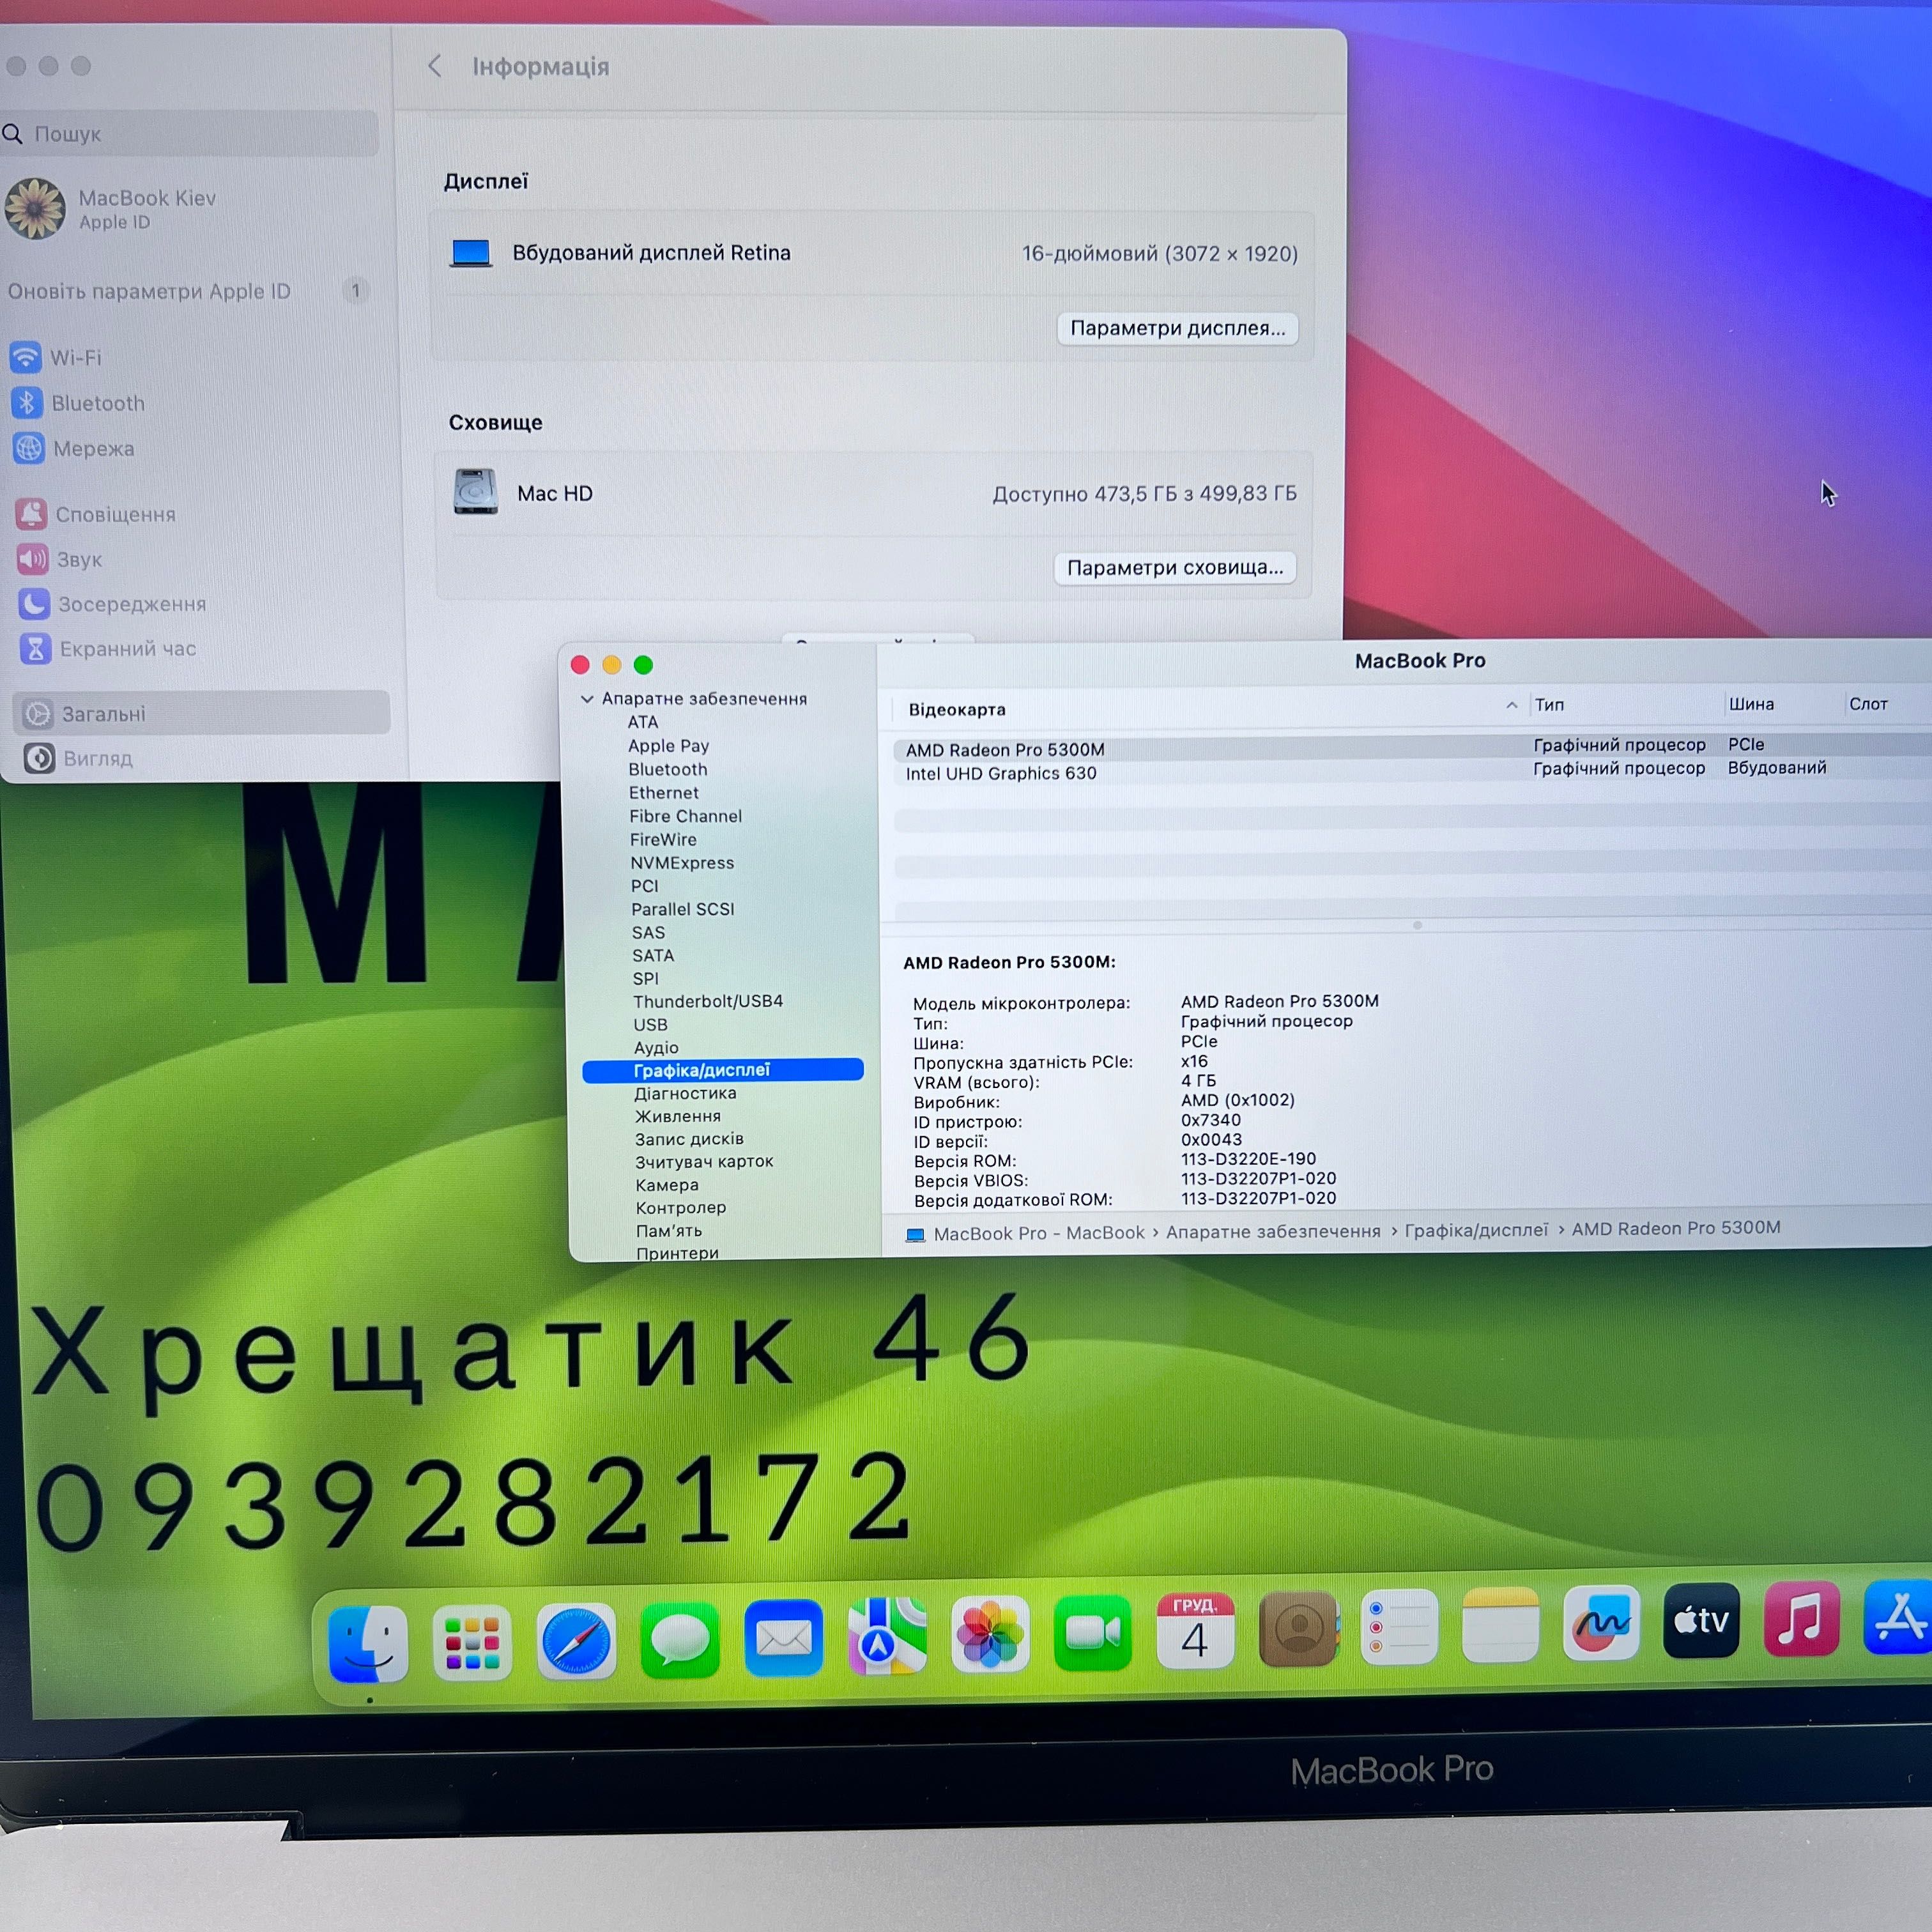Screen dimensions: 1932x1932
Task: Open Launchpad in the Dock
Action: 472,1643
